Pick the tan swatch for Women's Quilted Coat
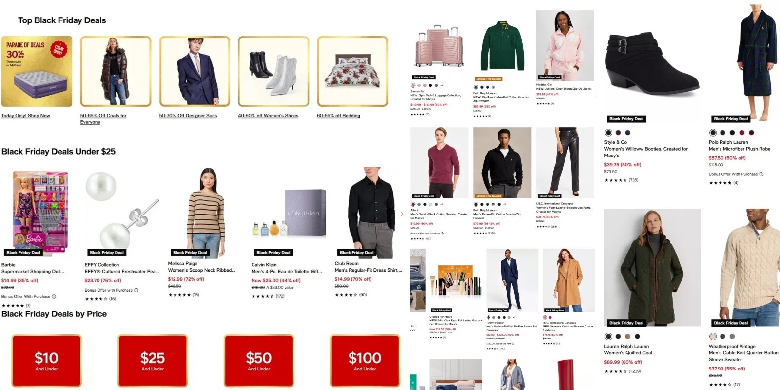The width and height of the screenshot is (780, 390). pos(628,337)
